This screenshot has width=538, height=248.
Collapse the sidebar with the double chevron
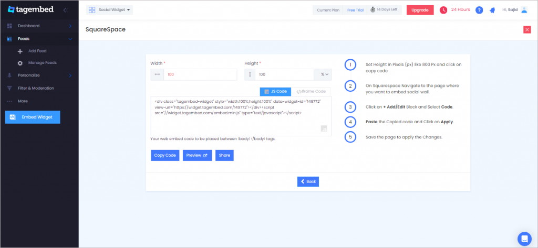pyautogui.click(x=66, y=10)
